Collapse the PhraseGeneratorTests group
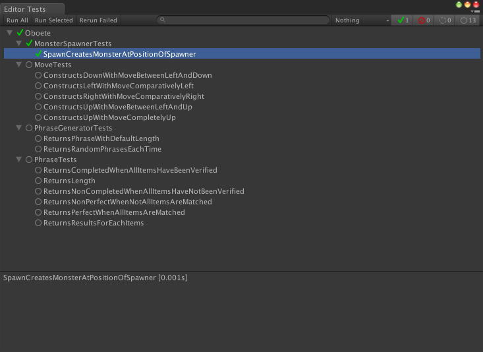Screen dimensions: 483x352 point(19,128)
